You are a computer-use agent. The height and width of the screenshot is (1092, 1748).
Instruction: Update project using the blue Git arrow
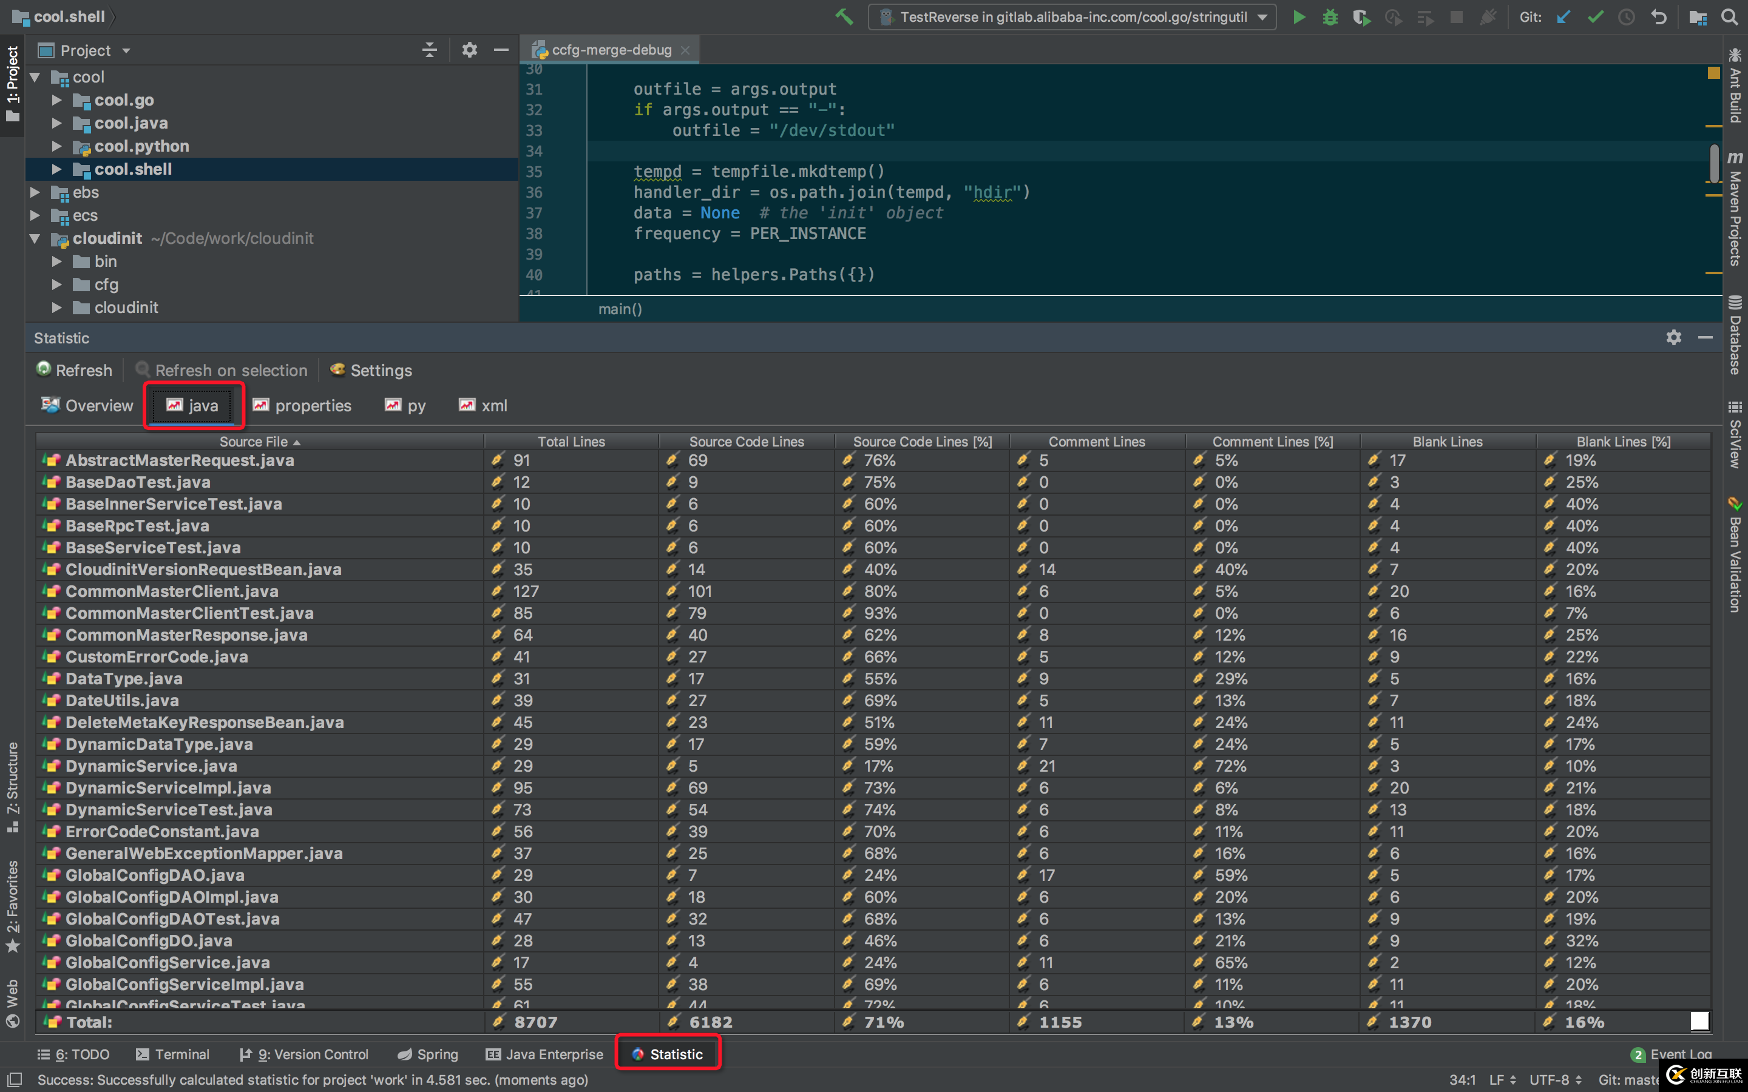[1563, 16]
